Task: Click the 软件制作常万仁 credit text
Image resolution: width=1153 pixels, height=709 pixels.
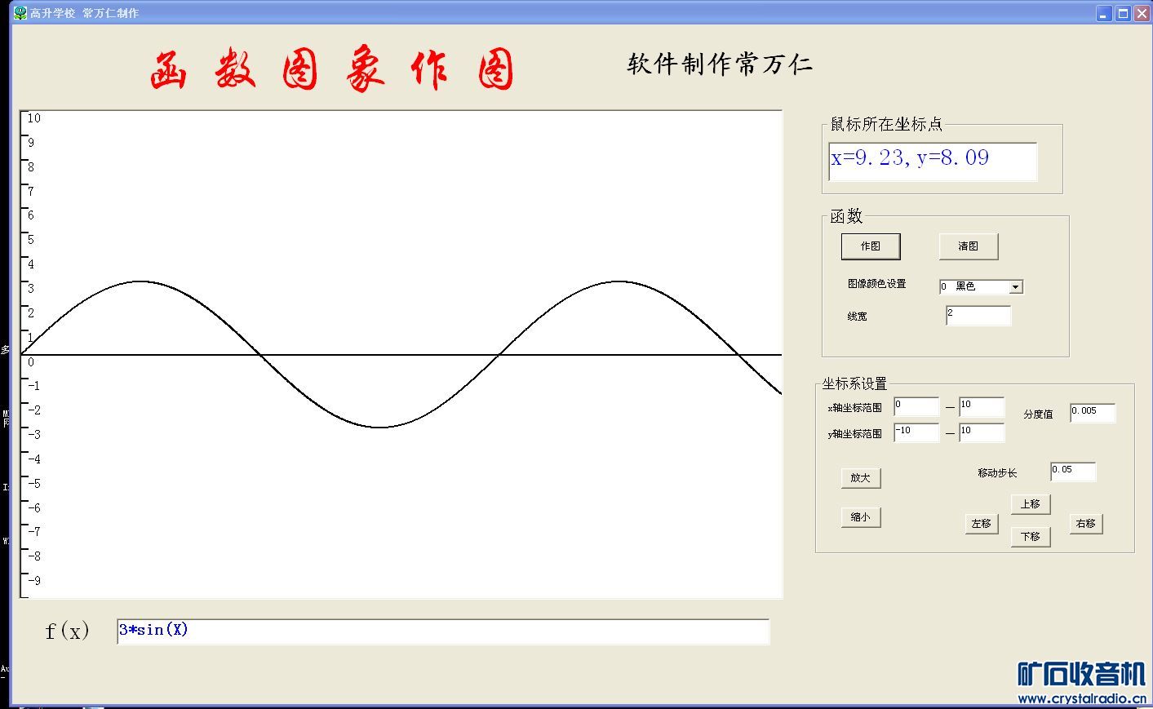Action: (720, 64)
